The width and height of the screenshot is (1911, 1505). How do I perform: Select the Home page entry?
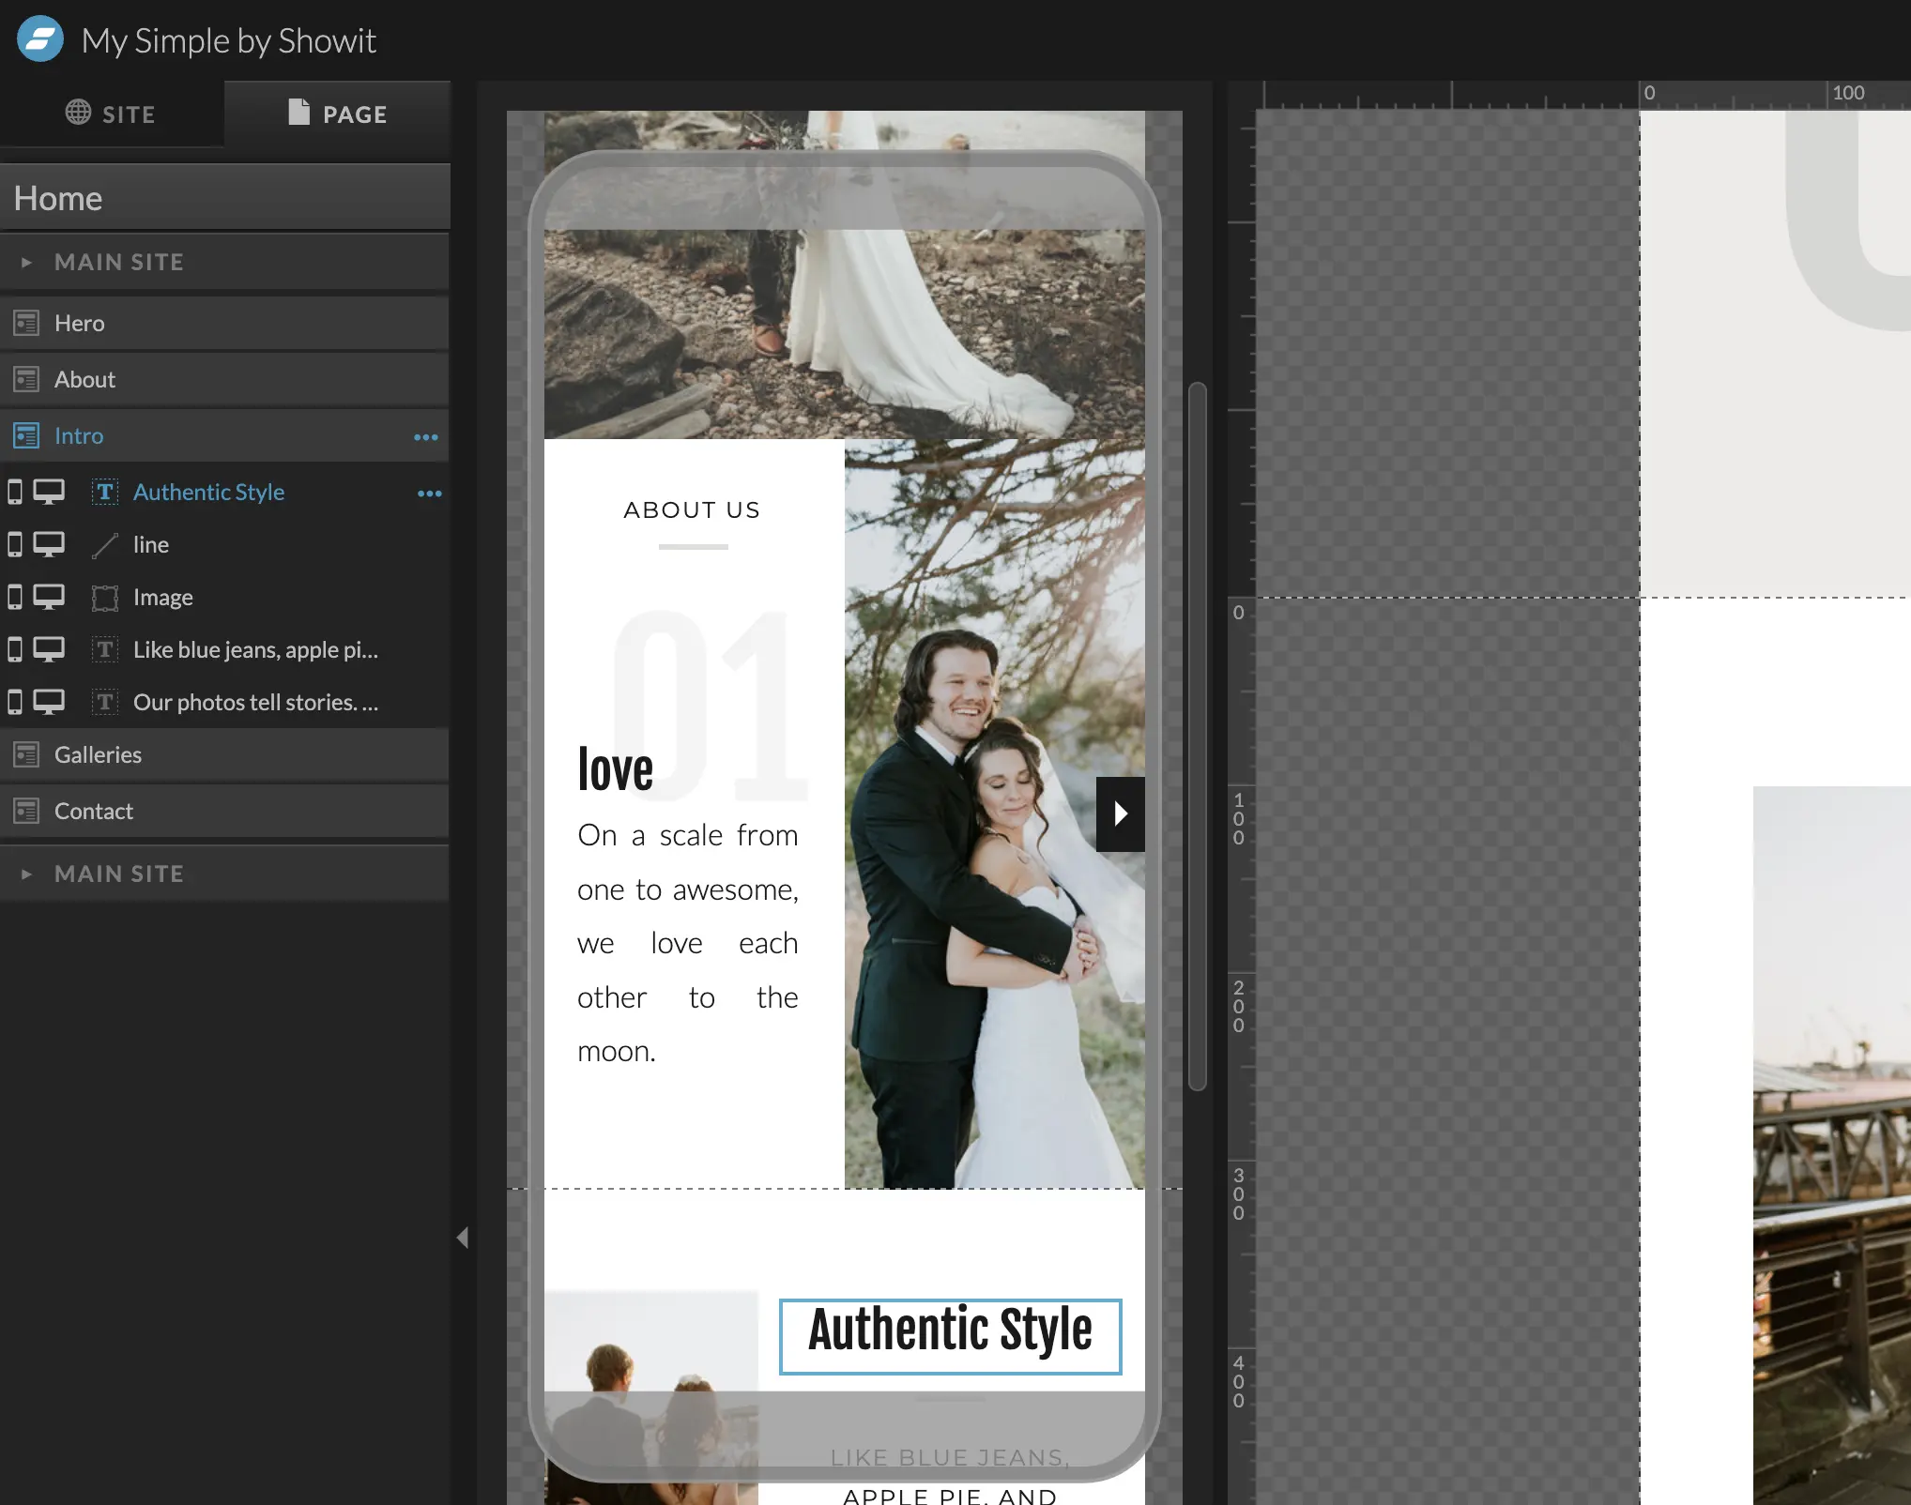point(58,197)
